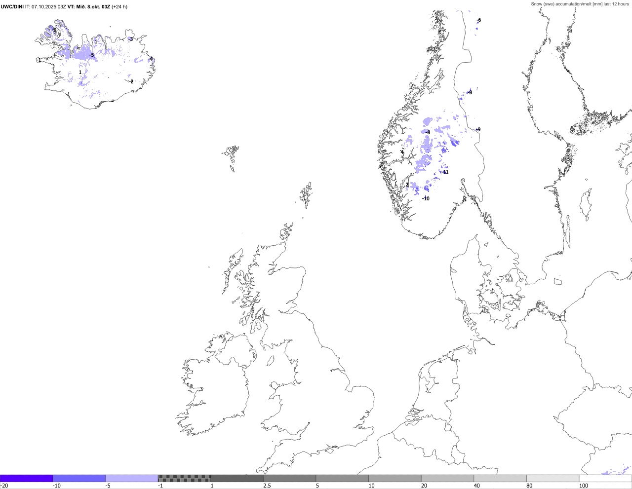
Task: Select the -1 value on Iceland's western peninsula
Action: [x=39, y=60]
